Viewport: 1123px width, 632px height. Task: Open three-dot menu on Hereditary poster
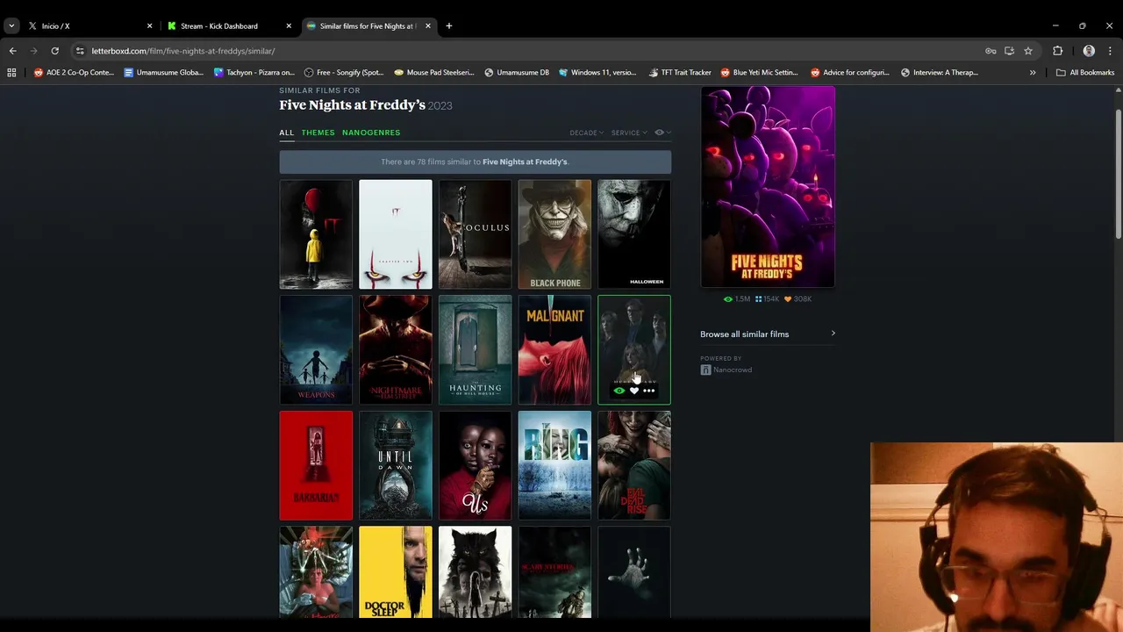tap(649, 391)
